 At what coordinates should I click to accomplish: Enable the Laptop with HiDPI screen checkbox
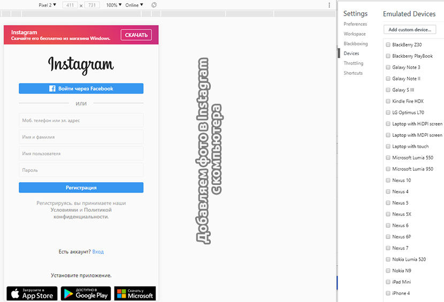388,123
